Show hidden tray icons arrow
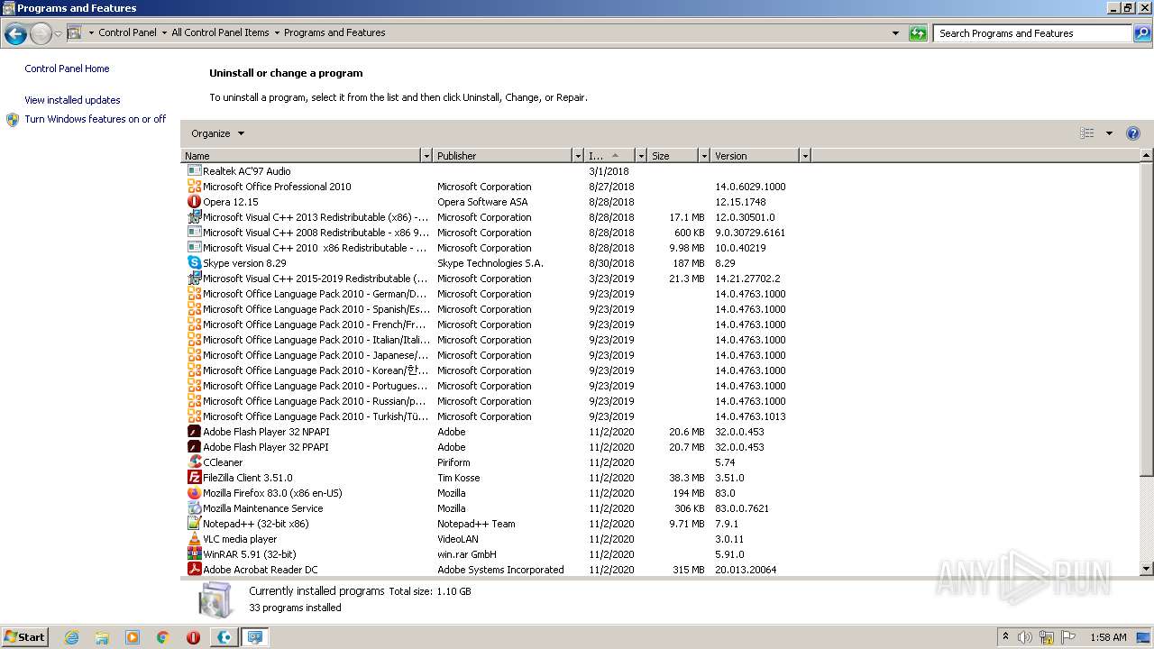Image resolution: width=1154 pixels, height=649 pixels. point(1005,637)
